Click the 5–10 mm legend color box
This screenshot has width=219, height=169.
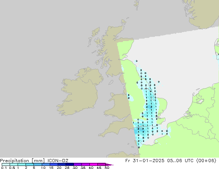(38, 165)
